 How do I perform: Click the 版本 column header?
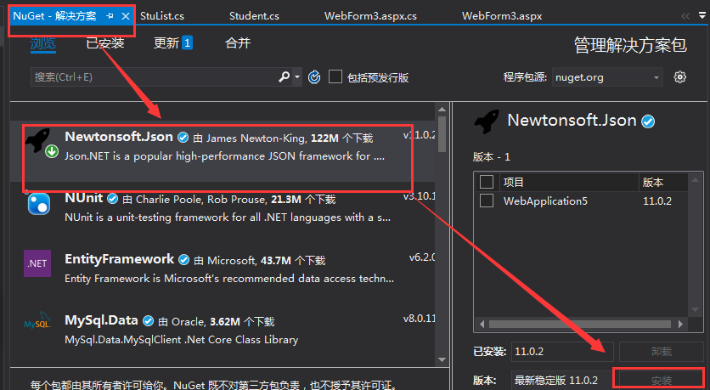653,182
